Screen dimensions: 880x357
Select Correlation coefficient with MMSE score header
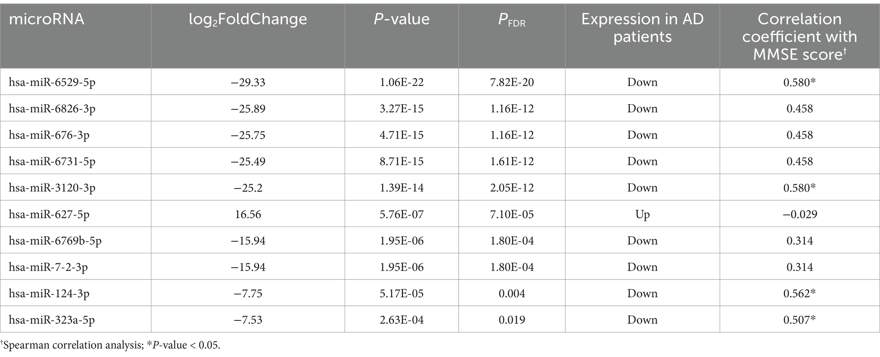(800, 37)
